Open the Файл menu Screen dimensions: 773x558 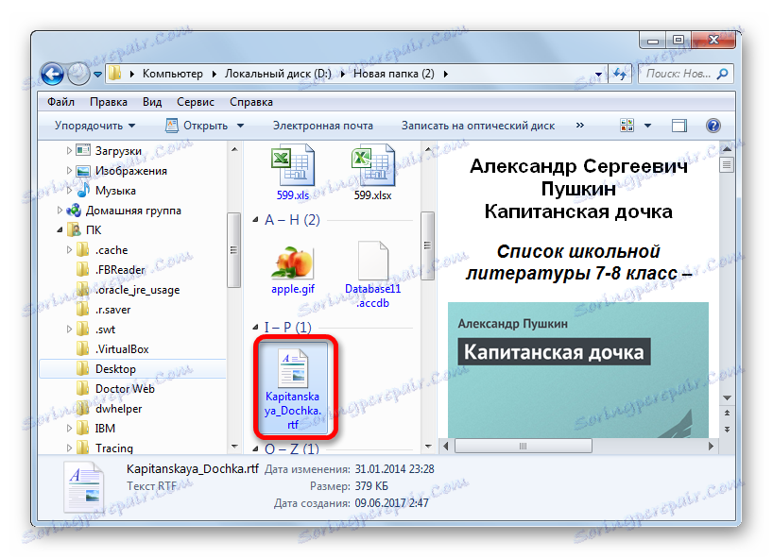tap(60, 102)
